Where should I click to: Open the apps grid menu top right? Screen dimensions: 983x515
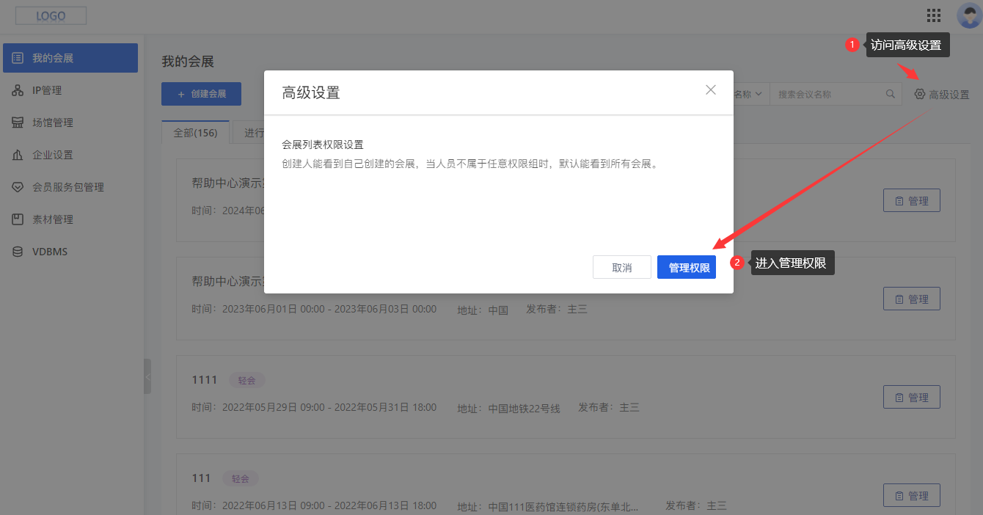(933, 15)
